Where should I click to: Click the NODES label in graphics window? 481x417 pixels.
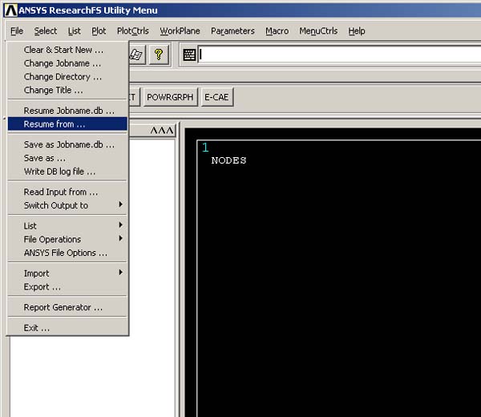pyautogui.click(x=228, y=160)
